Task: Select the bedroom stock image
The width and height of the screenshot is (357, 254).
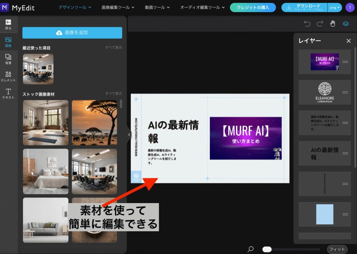Action: [46, 171]
